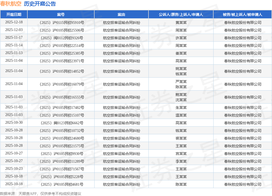Image resolution: width=272 pixels, height=196 pixels.
Task: Click case number 沪0105民初9930号
Action: click(x=62, y=154)
